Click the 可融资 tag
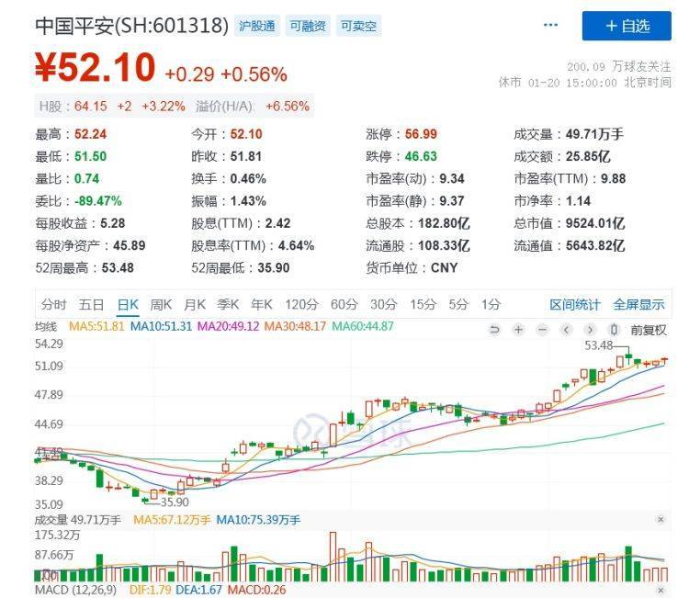This screenshot has width=689, height=598. click(x=308, y=26)
